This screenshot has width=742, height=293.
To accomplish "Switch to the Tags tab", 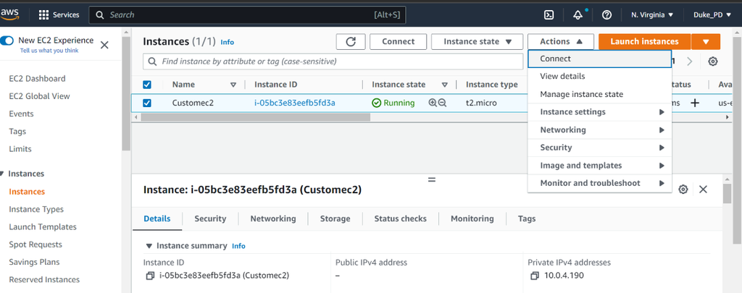I will pos(527,218).
